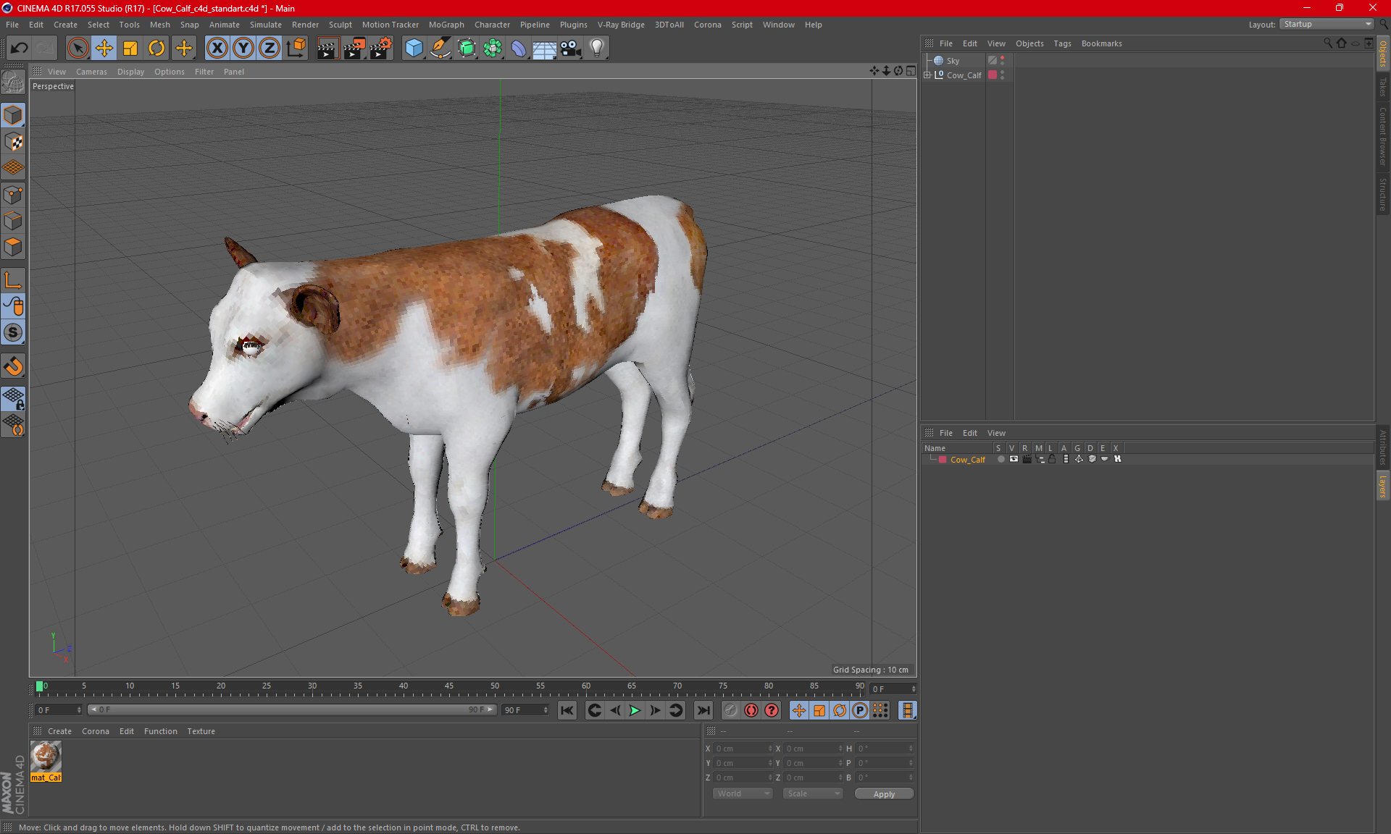
Task: Open the deformer bend icon
Action: 519,49
